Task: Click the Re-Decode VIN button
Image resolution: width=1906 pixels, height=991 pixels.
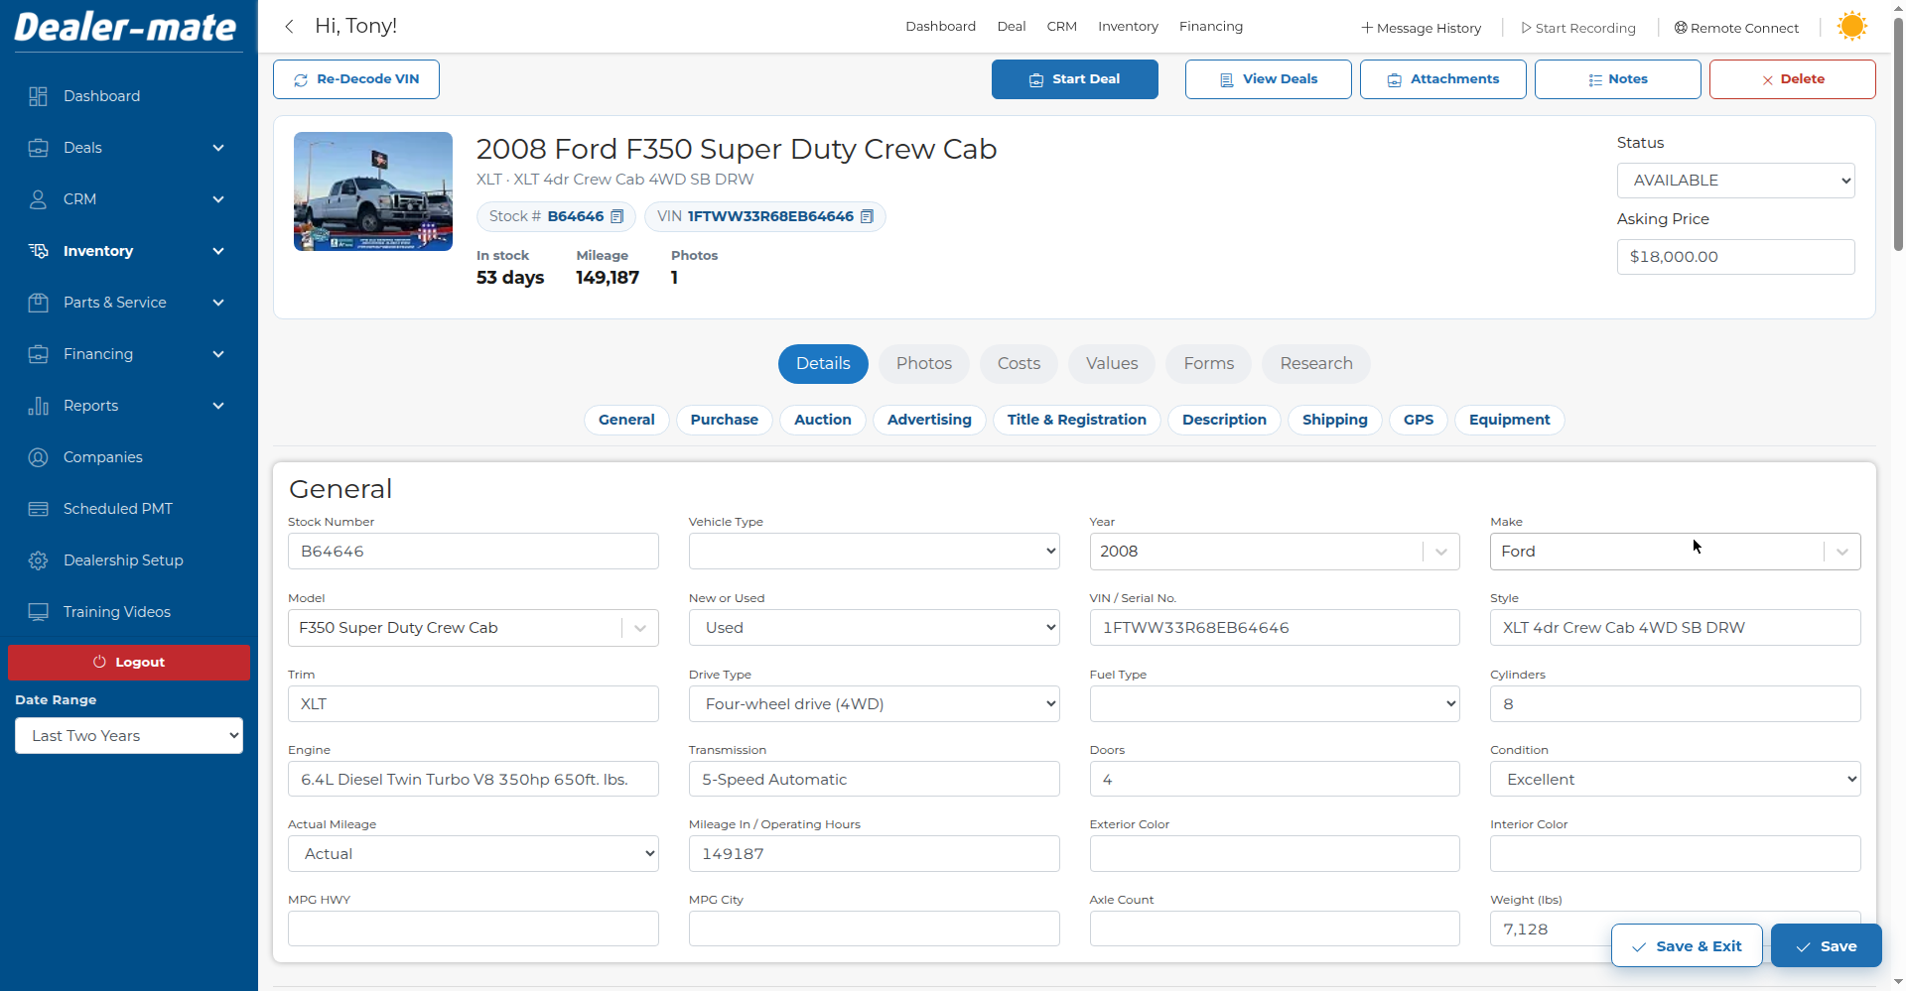Action: pos(356,79)
